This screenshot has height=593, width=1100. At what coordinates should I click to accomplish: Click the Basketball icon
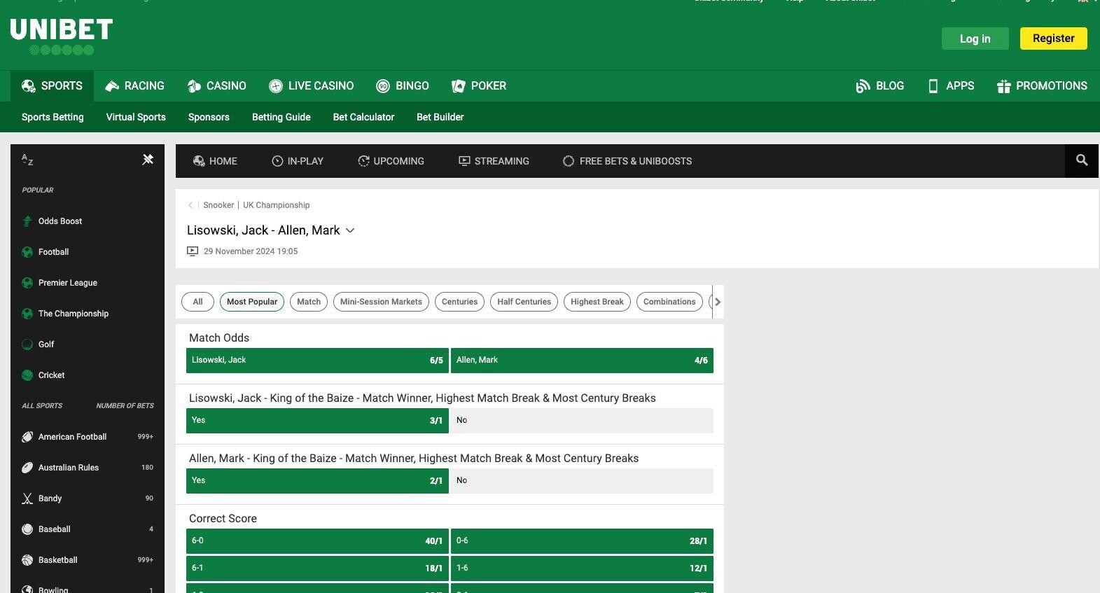pyautogui.click(x=27, y=560)
